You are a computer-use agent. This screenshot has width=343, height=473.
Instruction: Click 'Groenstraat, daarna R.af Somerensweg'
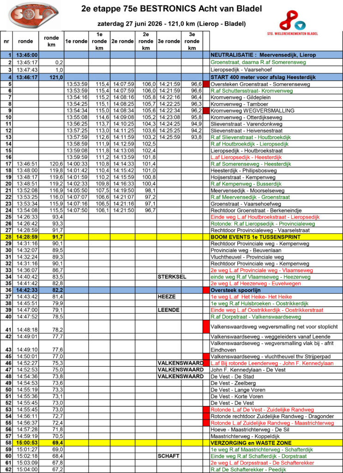click(x=259, y=62)
